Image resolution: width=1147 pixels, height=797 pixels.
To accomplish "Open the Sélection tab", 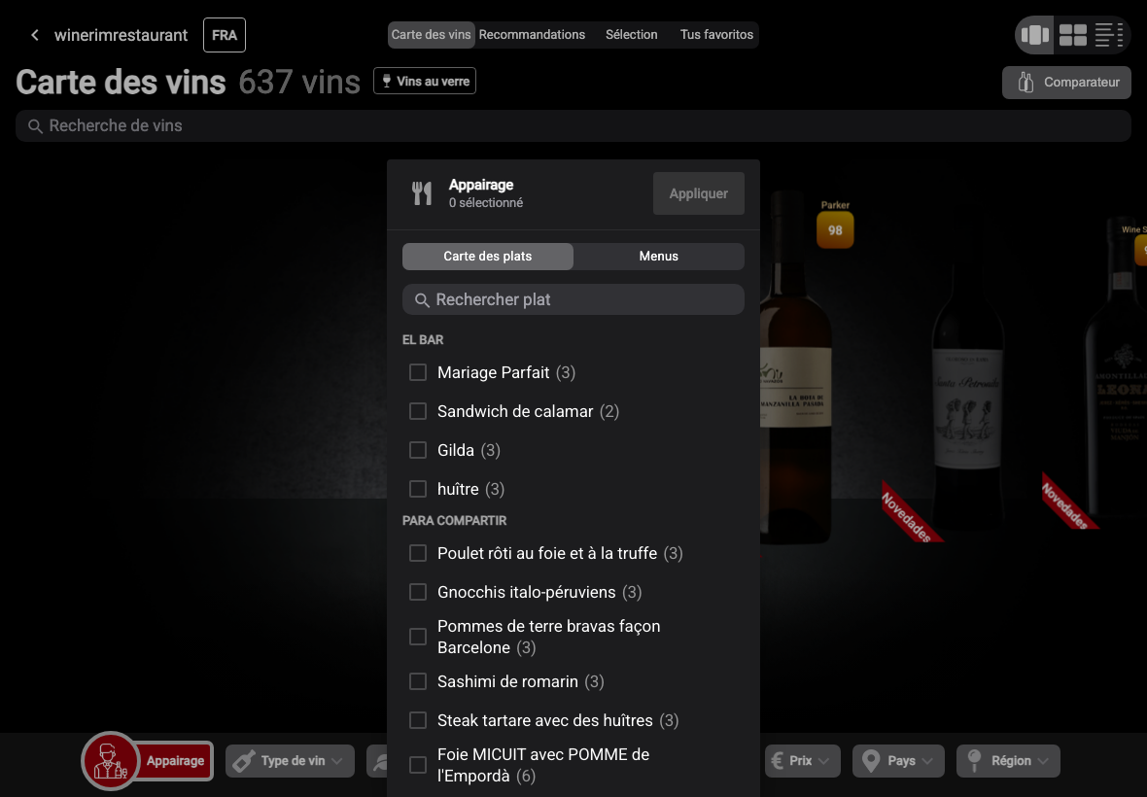I will 631,34.
